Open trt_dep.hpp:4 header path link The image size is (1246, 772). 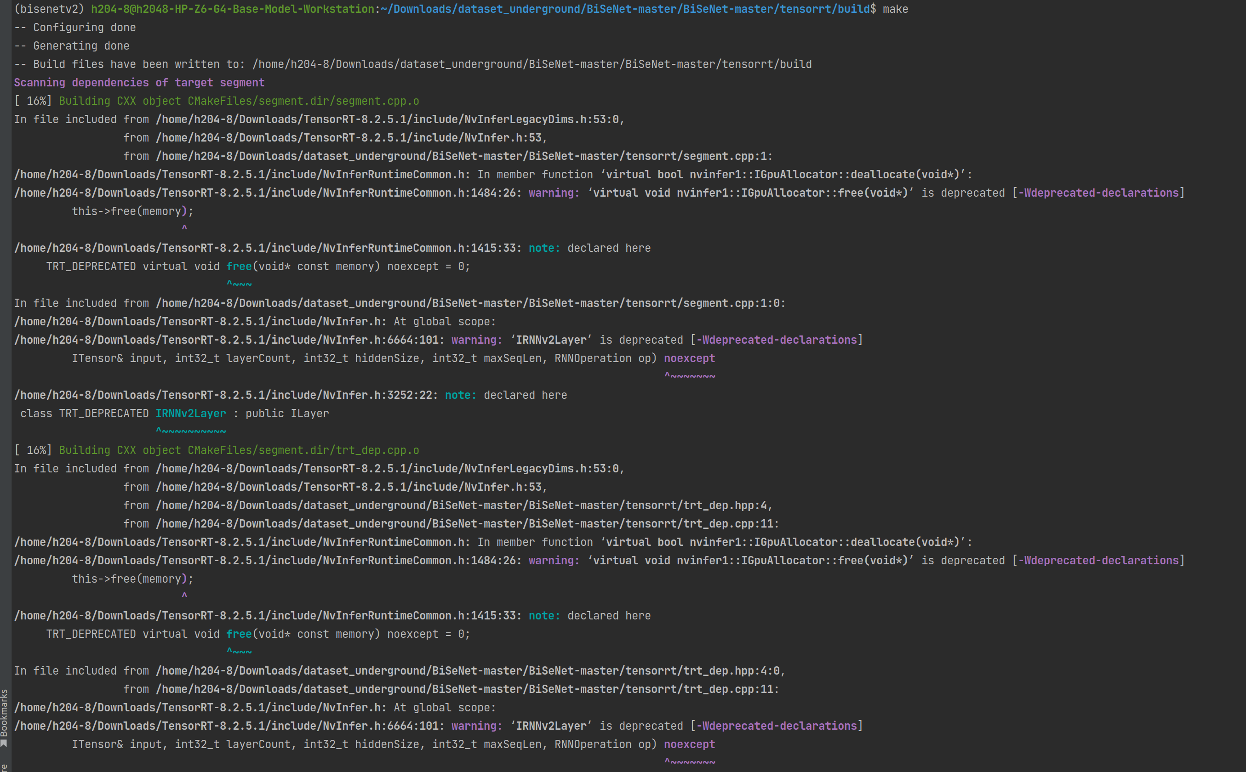tap(460, 505)
